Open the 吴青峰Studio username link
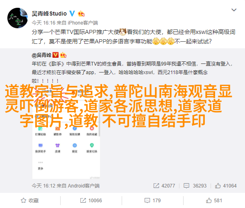The width and height of the screenshot is (245, 208). [x=49, y=14]
